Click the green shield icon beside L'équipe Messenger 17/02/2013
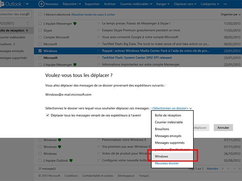This screenshot has height=181, width=242. [75, 24]
